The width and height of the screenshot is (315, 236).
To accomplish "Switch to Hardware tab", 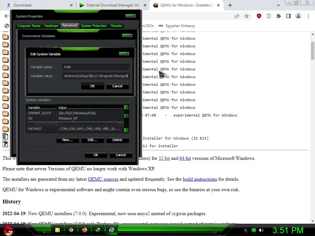I will click(51, 26).
